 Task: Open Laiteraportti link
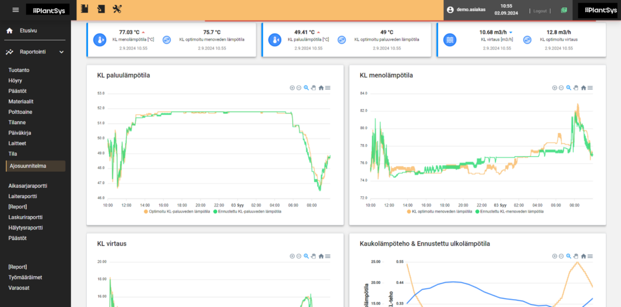[22, 196]
